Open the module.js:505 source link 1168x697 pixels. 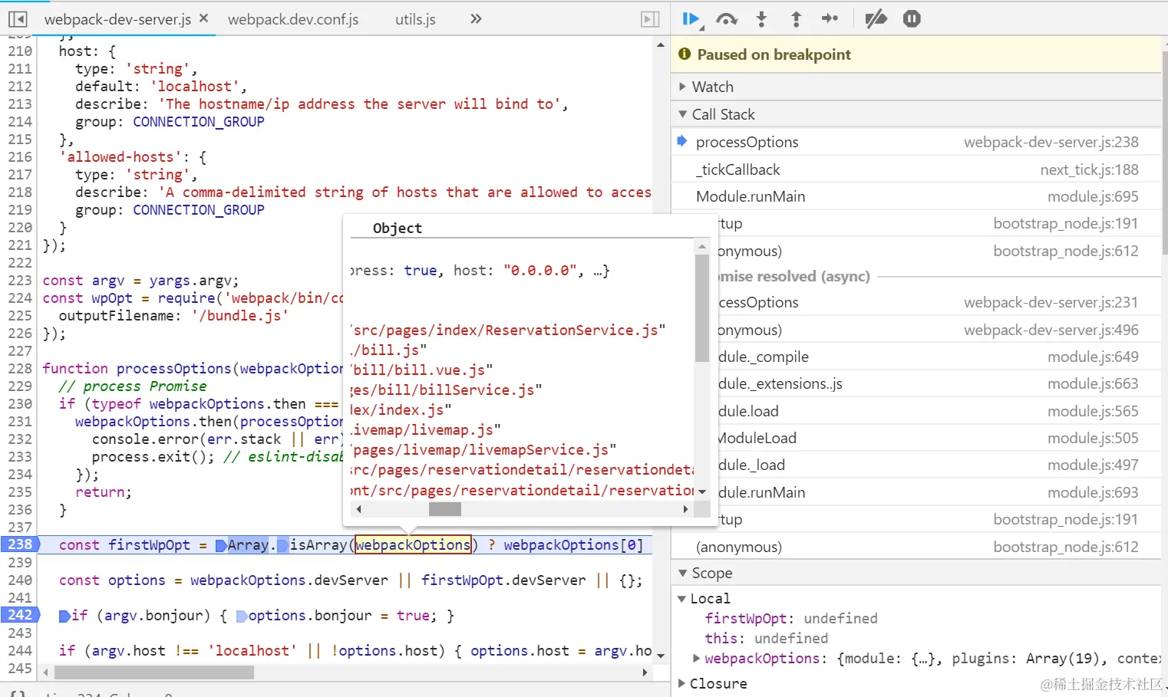(1093, 438)
